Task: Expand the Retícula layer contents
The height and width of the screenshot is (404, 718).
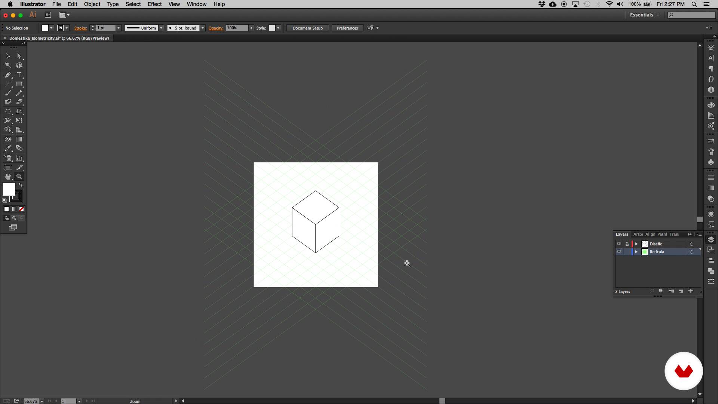Action: 636,252
